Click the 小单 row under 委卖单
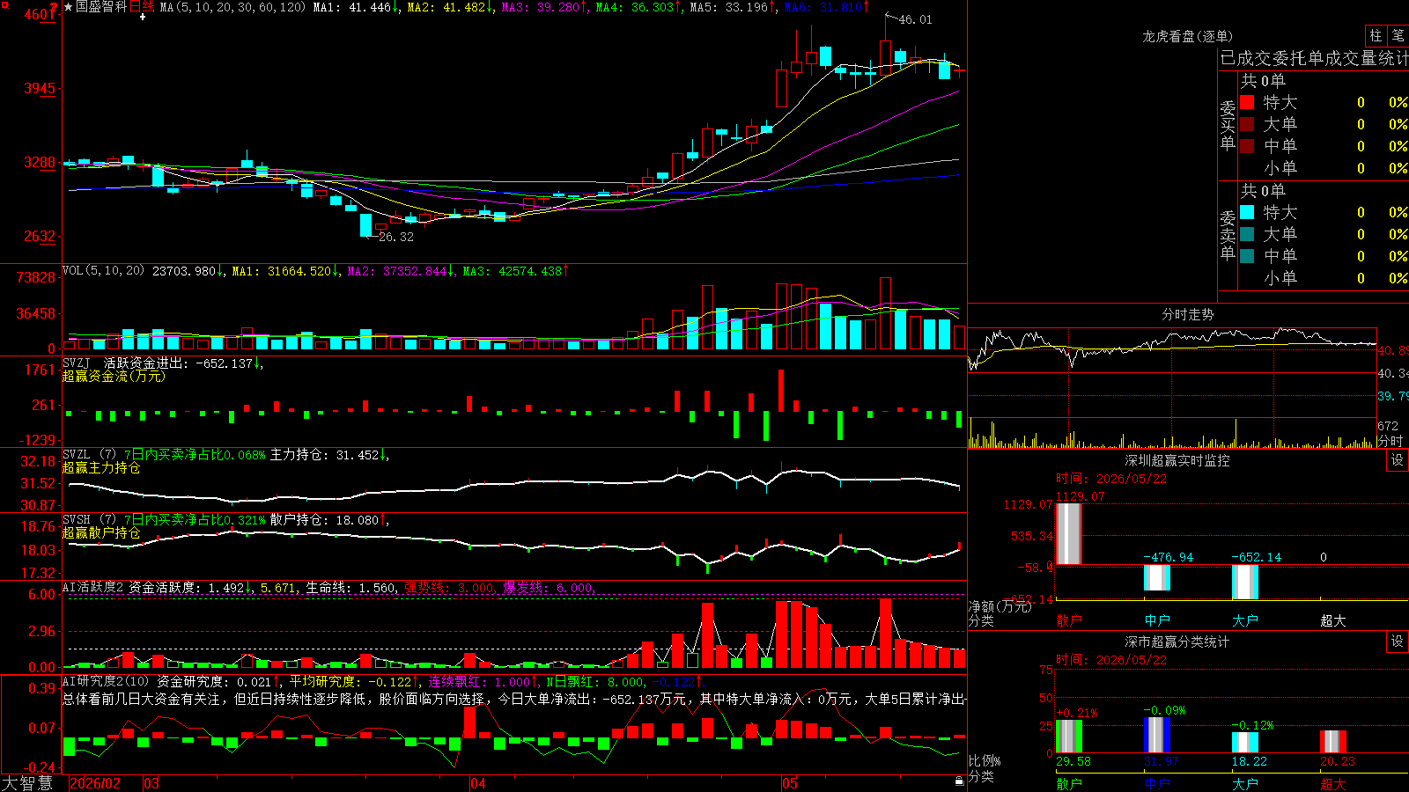 (1324, 278)
